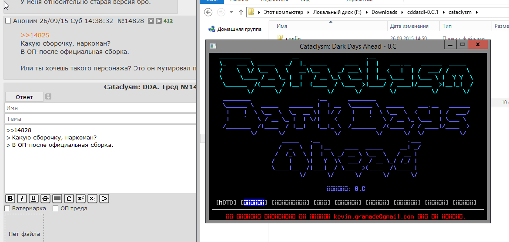Click the reply text area with >>14828
This screenshot has width=509, height=242.
pyautogui.click(x=100, y=158)
